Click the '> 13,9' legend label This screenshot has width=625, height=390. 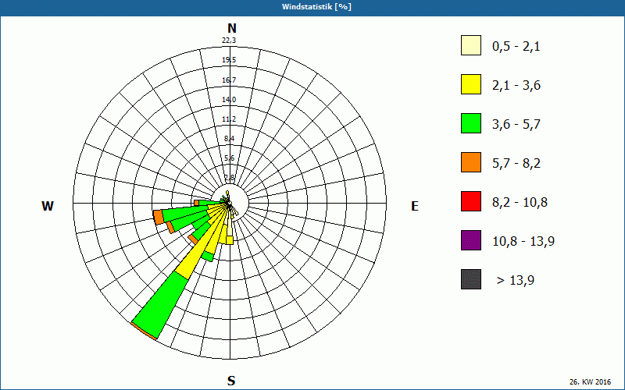coord(516,281)
